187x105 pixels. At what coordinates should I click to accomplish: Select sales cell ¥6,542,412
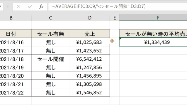tap(90, 59)
